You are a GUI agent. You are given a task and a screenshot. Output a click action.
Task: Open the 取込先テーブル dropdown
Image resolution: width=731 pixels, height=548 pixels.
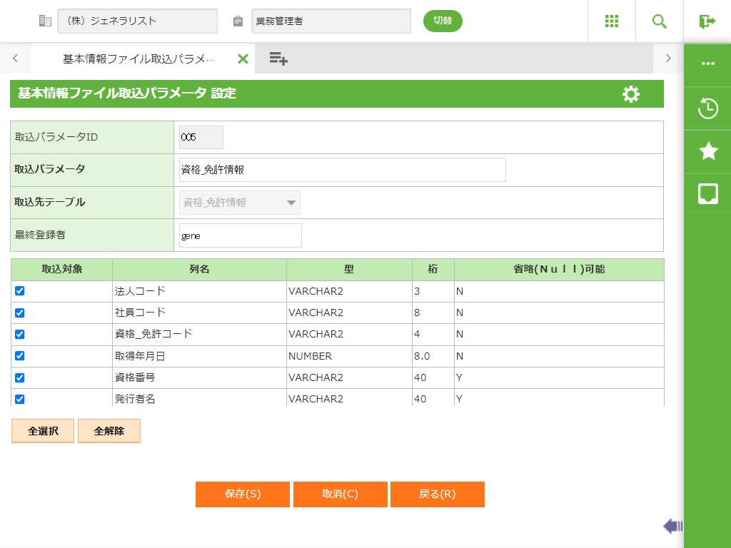click(x=239, y=203)
